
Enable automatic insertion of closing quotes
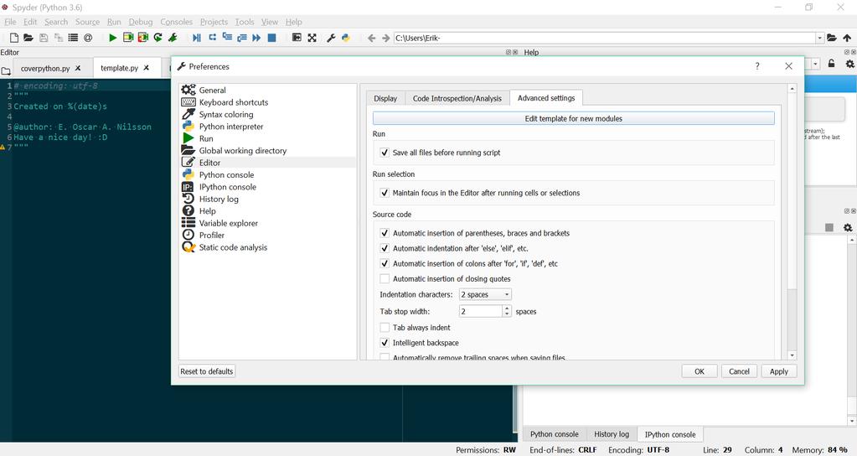pyautogui.click(x=385, y=279)
